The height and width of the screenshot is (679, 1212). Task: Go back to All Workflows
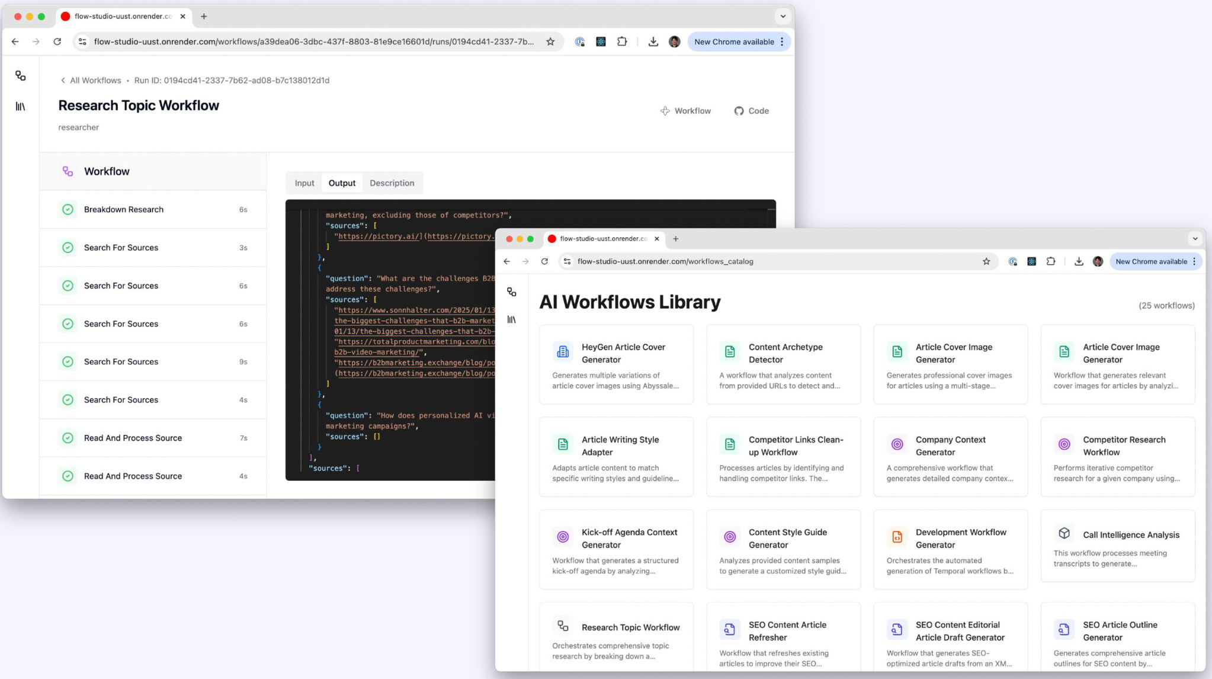click(91, 81)
